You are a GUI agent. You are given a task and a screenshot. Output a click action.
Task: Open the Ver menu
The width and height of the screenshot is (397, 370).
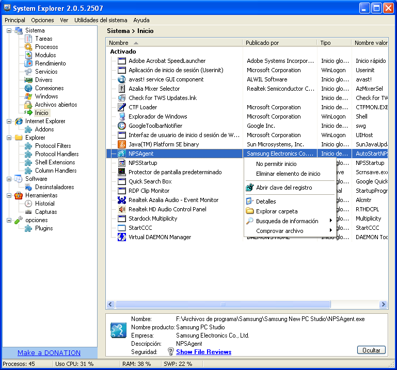[x=64, y=20]
